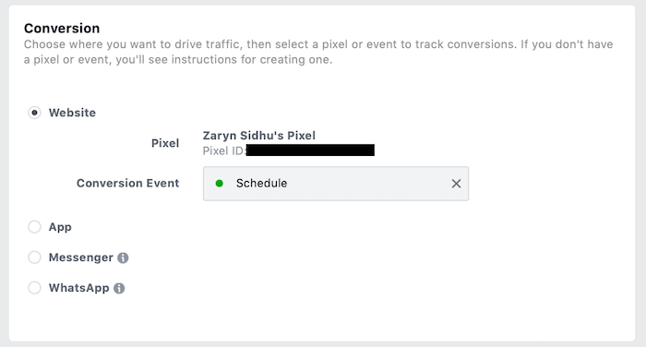Viewport: 646px width, 347px height.
Task: Open the WhatsApp info tooltip icon
Action: point(119,289)
